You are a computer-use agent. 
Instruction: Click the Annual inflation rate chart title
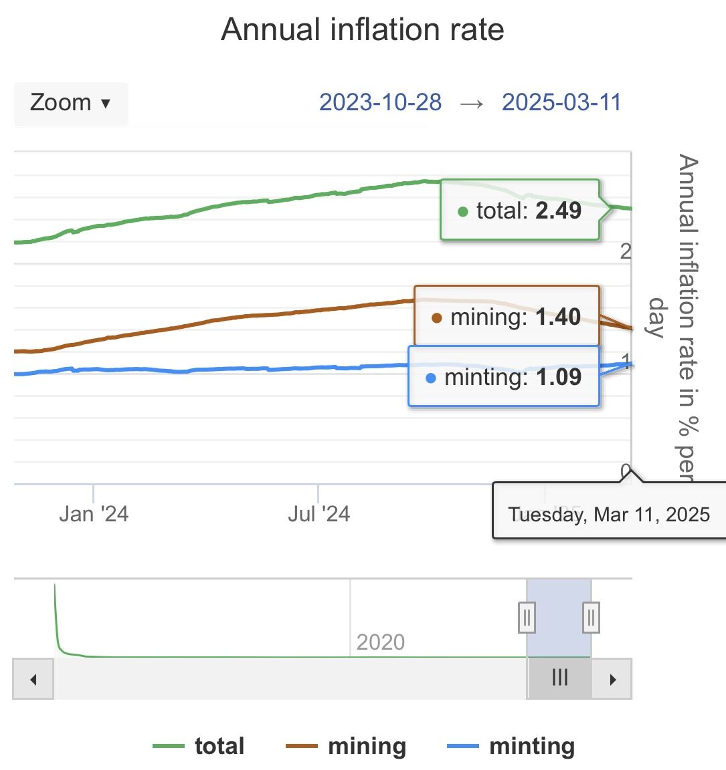click(x=363, y=29)
